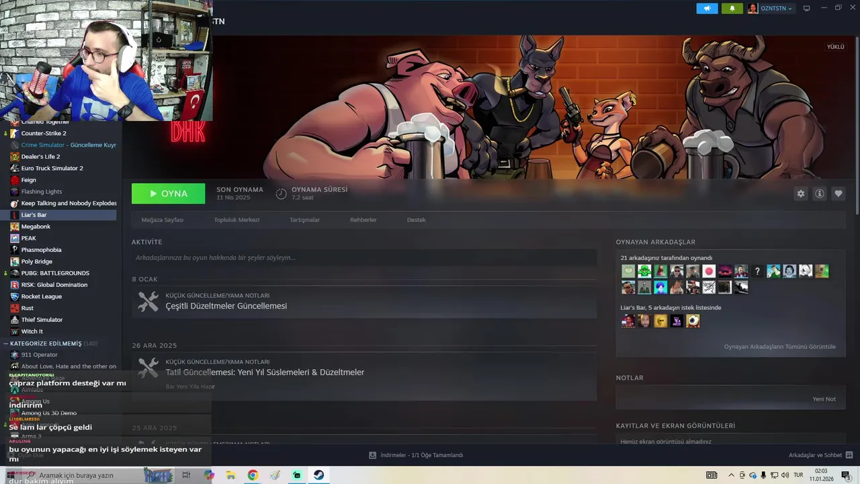The width and height of the screenshot is (860, 484).
Task: Open the Windows notification center icon
Action: [x=846, y=475]
